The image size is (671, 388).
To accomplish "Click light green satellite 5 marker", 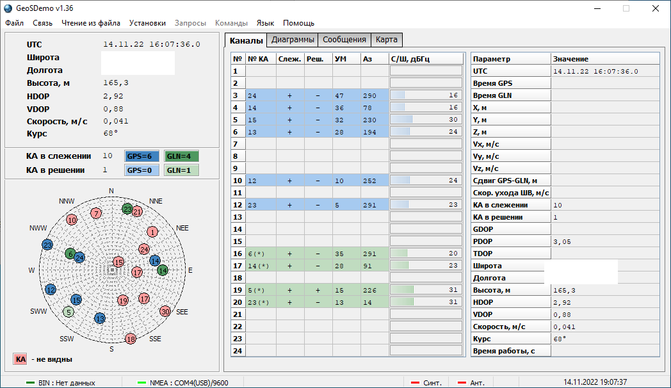I will pos(68,312).
